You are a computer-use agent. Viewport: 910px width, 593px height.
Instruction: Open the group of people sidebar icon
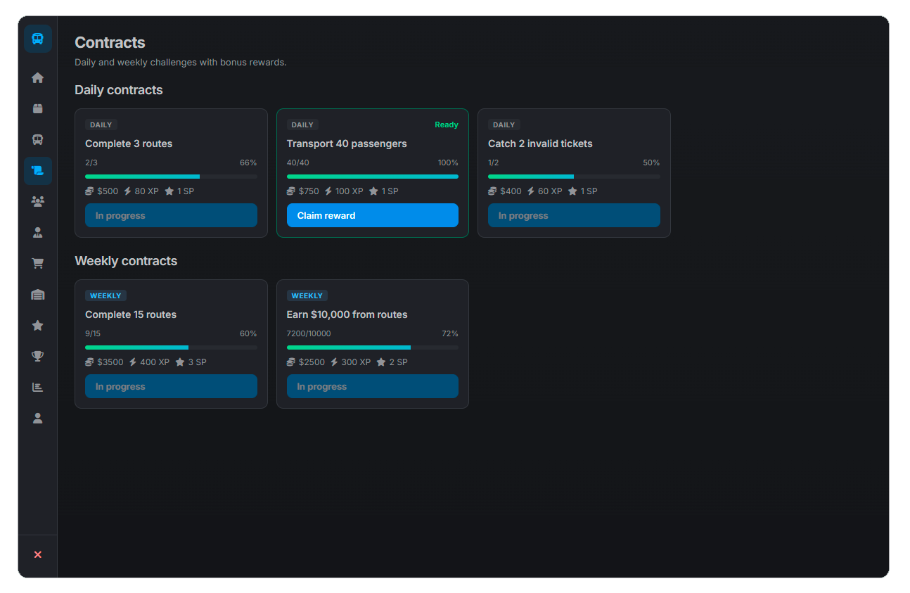[x=38, y=202]
